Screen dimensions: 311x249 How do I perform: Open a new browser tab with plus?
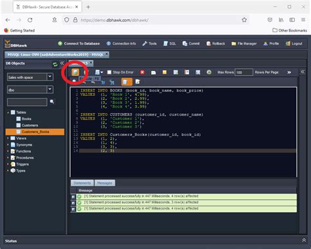coord(88,7)
